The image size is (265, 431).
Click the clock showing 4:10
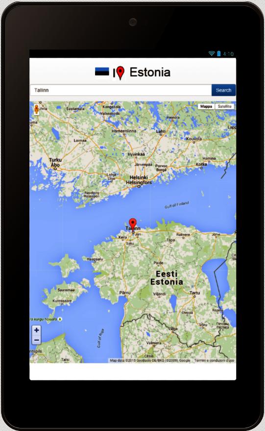click(x=228, y=54)
